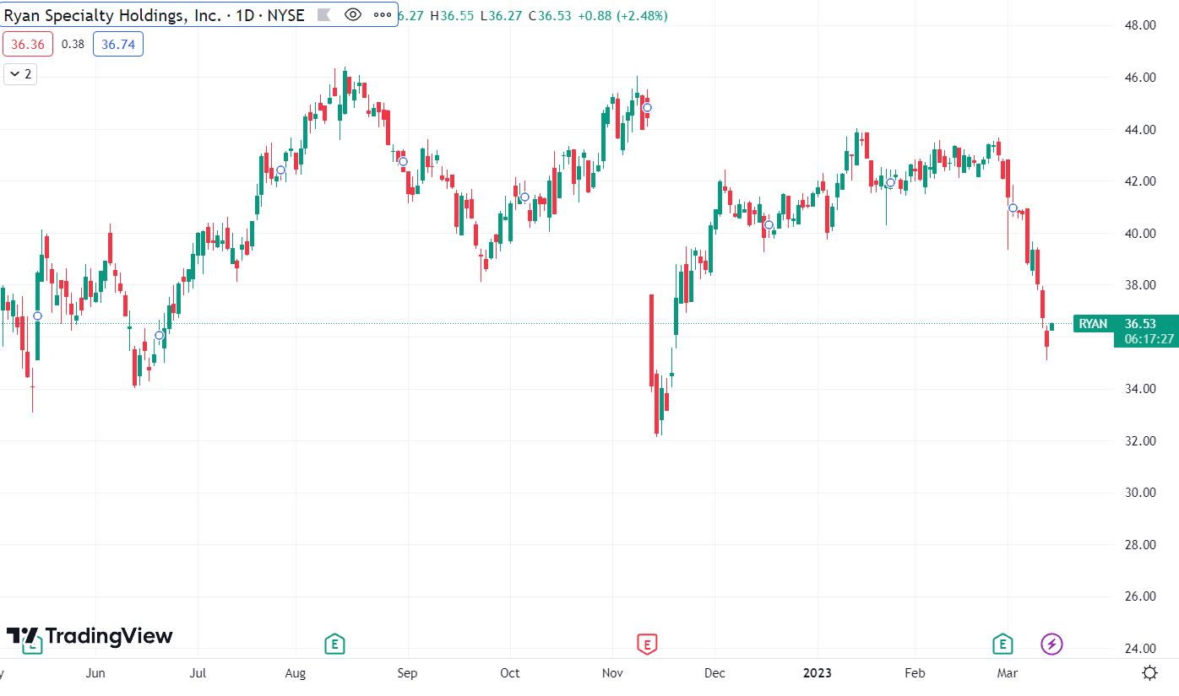Open the March green earnings E marker

1002,645
